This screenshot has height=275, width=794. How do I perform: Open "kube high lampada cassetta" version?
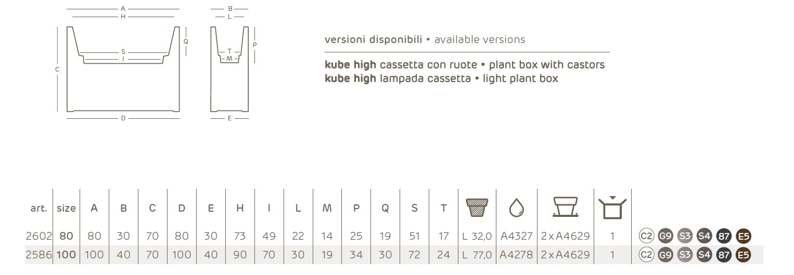click(x=441, y=78)
